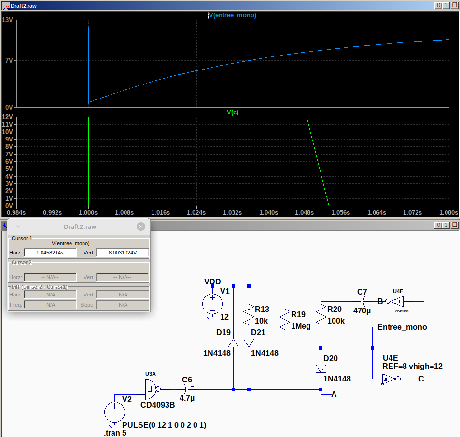
Task: Click the Draft2.raw title bar icon
Action: 6,6
